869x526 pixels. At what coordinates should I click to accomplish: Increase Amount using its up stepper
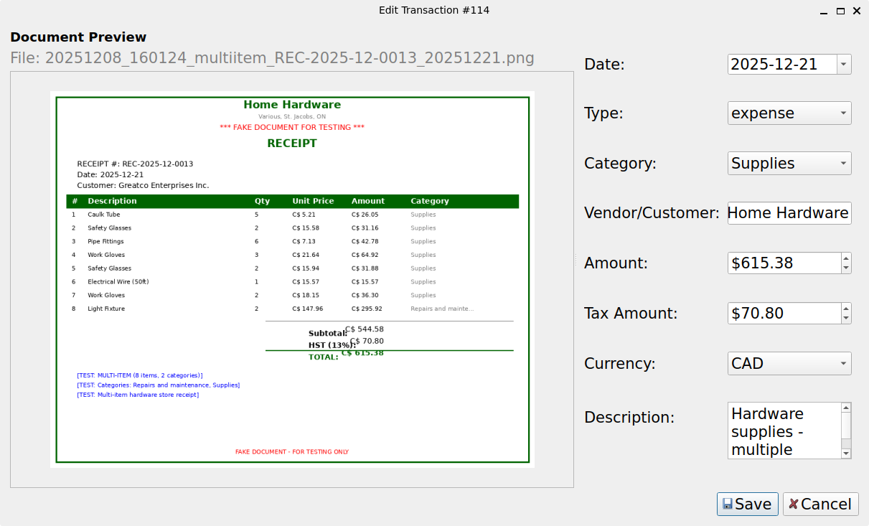(846, 258)
